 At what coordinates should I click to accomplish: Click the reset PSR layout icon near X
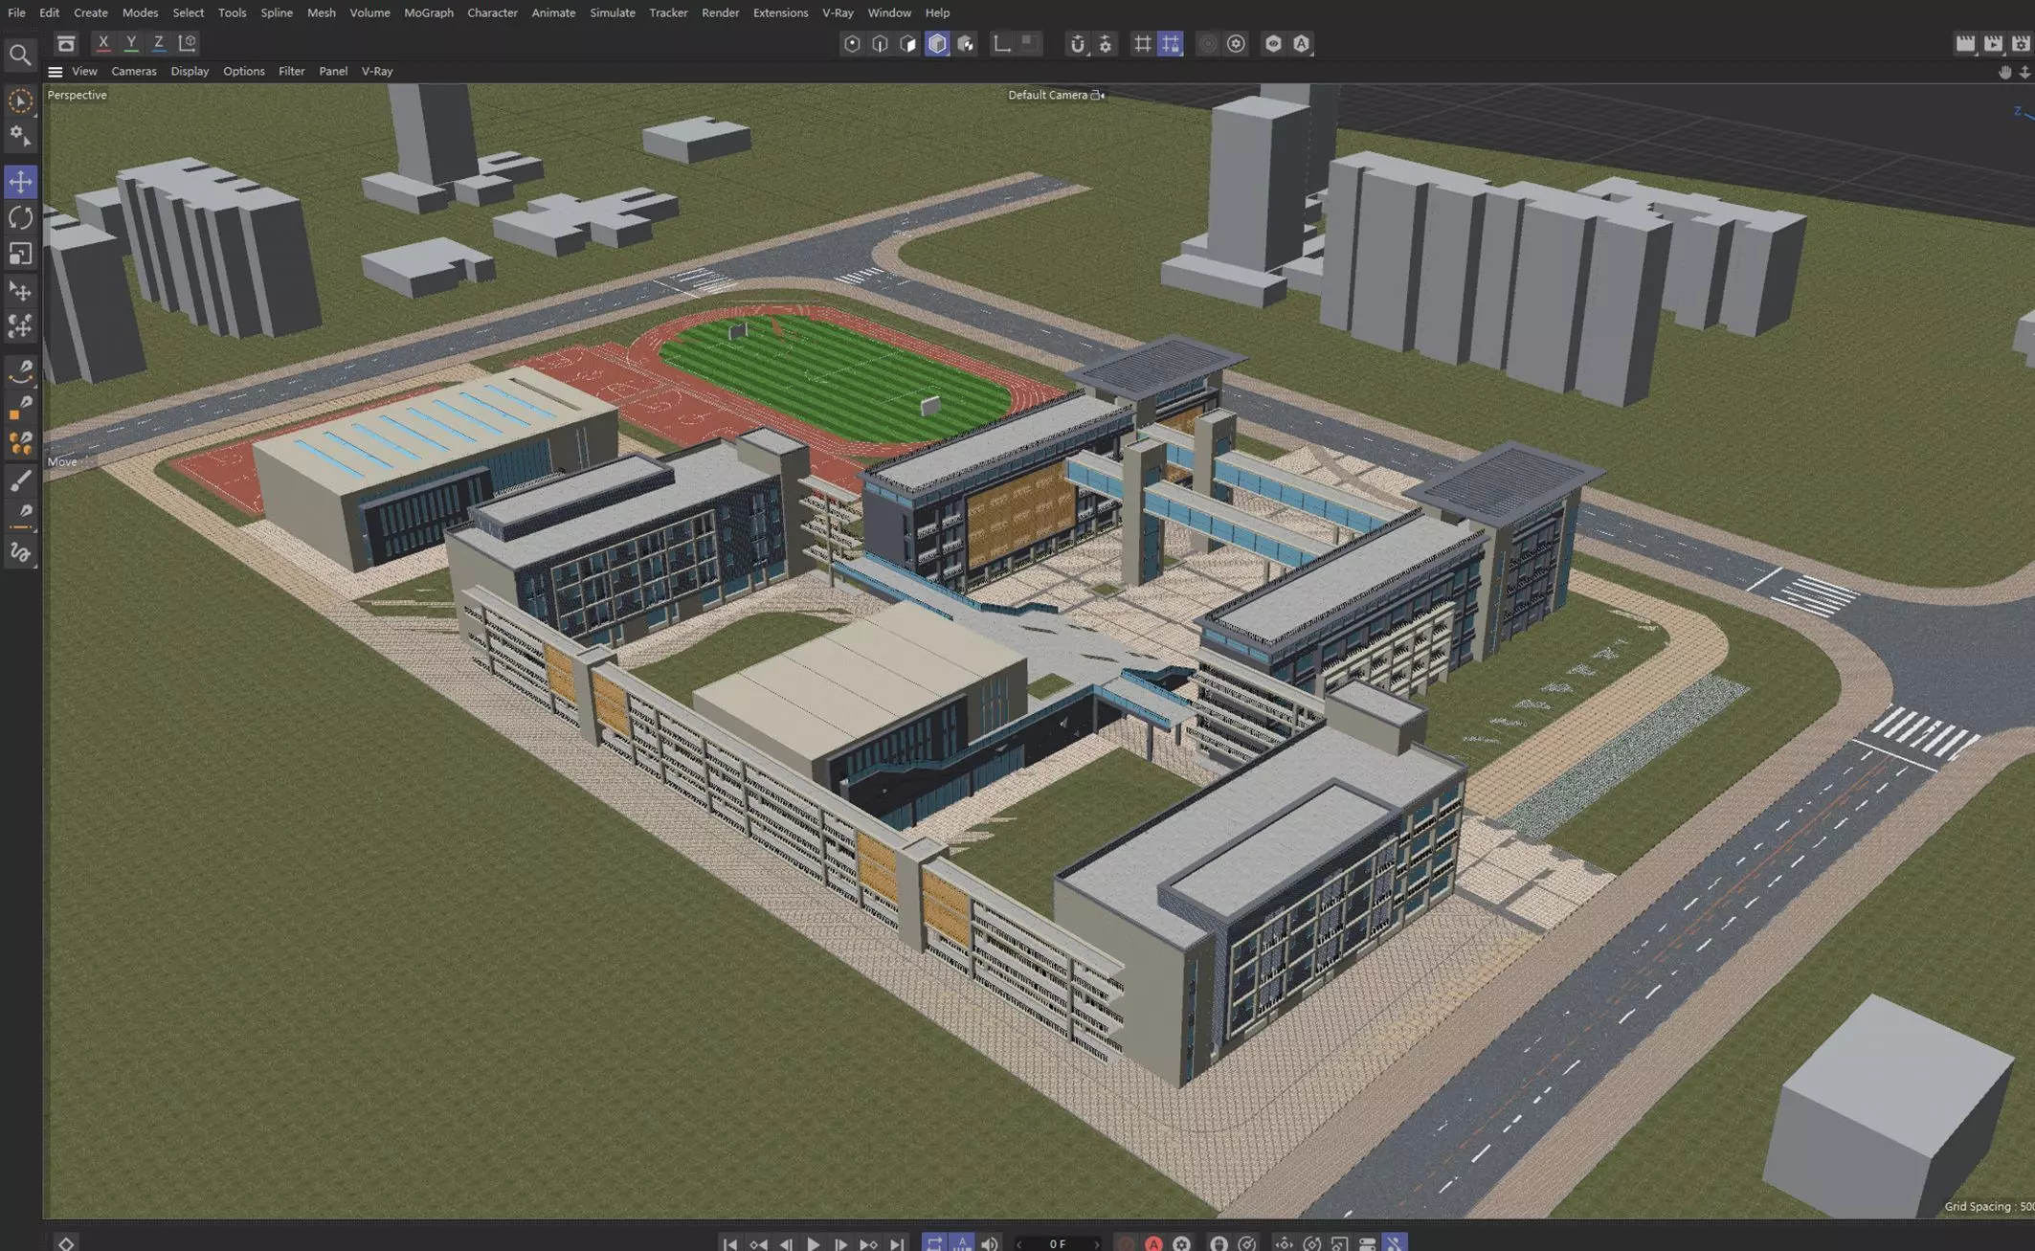[x=65, y=43]
